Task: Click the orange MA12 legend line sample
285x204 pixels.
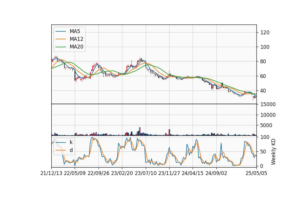Action: click(x=61, y=39)
